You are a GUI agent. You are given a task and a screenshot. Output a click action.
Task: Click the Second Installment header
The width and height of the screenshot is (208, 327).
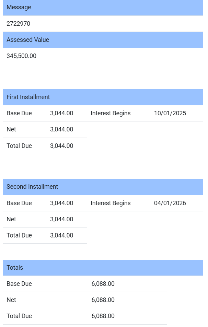tap(32, 187)
